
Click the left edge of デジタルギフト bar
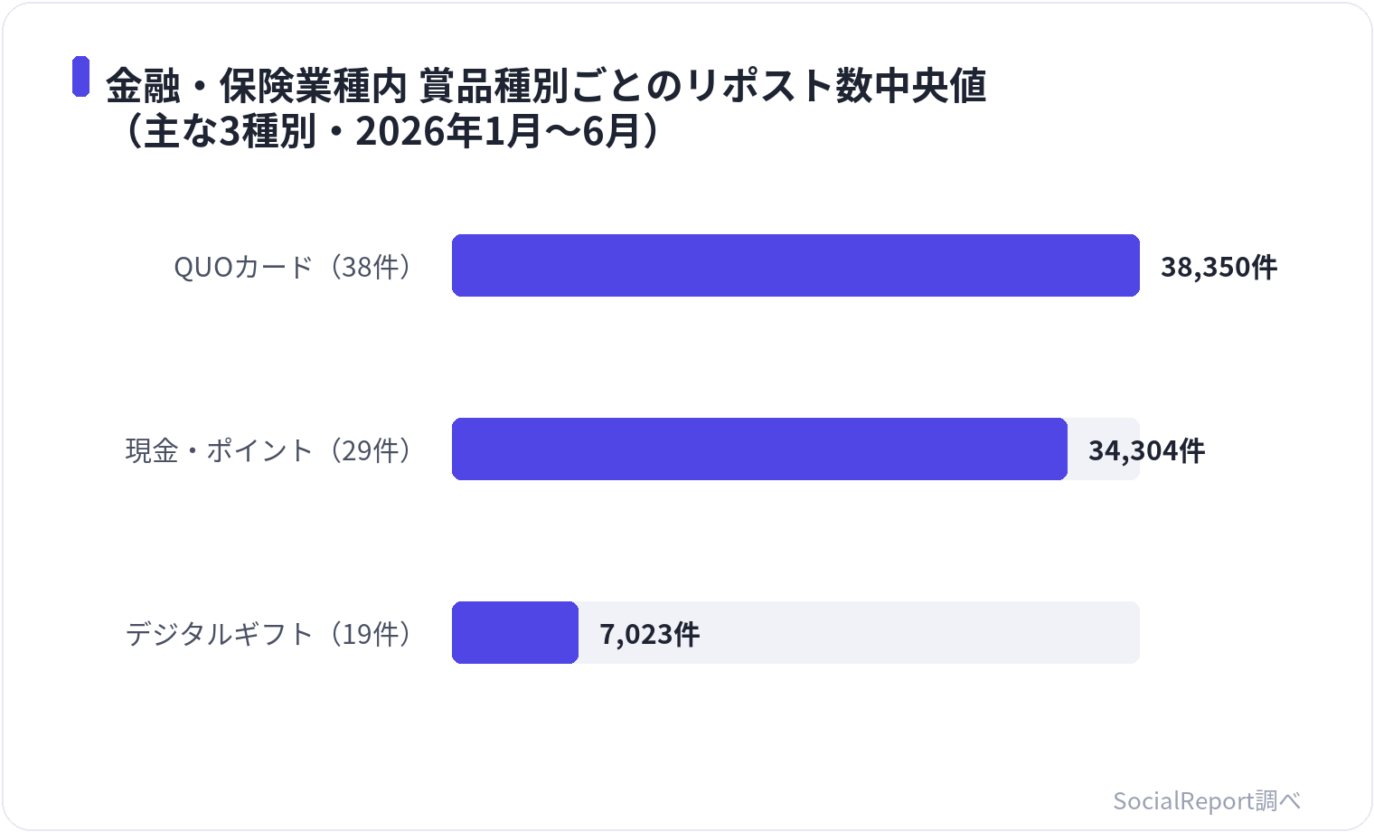tap(456, 632)
